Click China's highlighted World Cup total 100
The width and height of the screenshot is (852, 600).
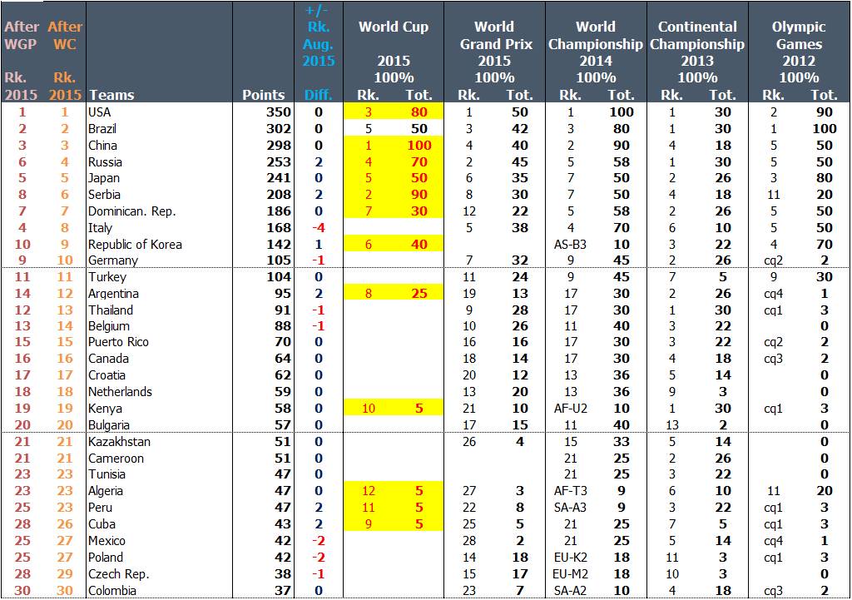click(x=419, y=146)
